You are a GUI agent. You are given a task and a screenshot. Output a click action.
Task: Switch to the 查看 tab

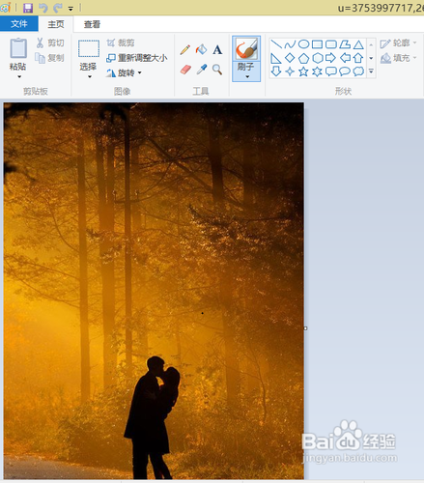[92, 24]
